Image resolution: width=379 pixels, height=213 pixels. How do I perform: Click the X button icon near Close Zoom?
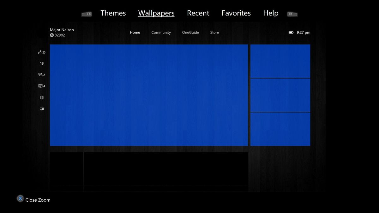tap(20, 198)
